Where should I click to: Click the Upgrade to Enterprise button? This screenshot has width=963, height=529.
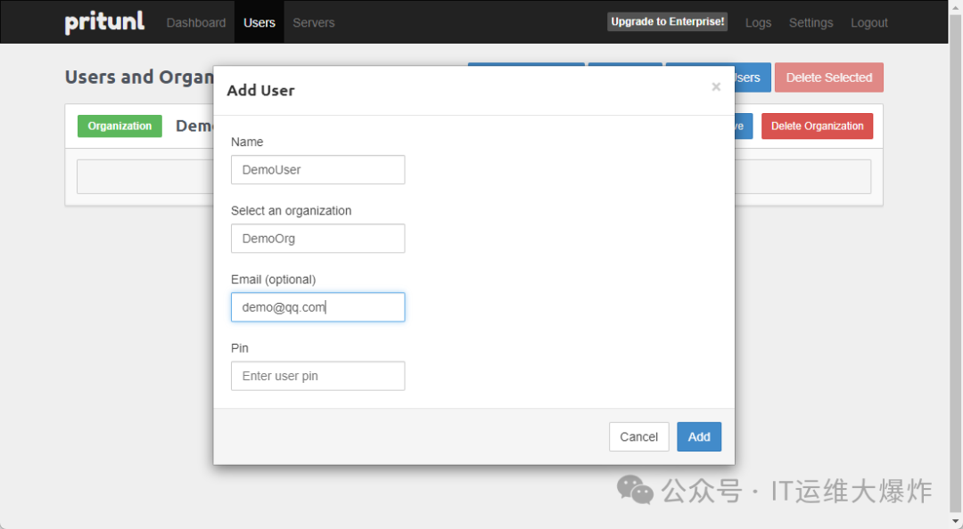click(x=667, y=21)
